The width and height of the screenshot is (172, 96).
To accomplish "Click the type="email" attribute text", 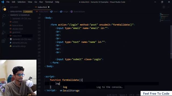I will click(73, 28).
